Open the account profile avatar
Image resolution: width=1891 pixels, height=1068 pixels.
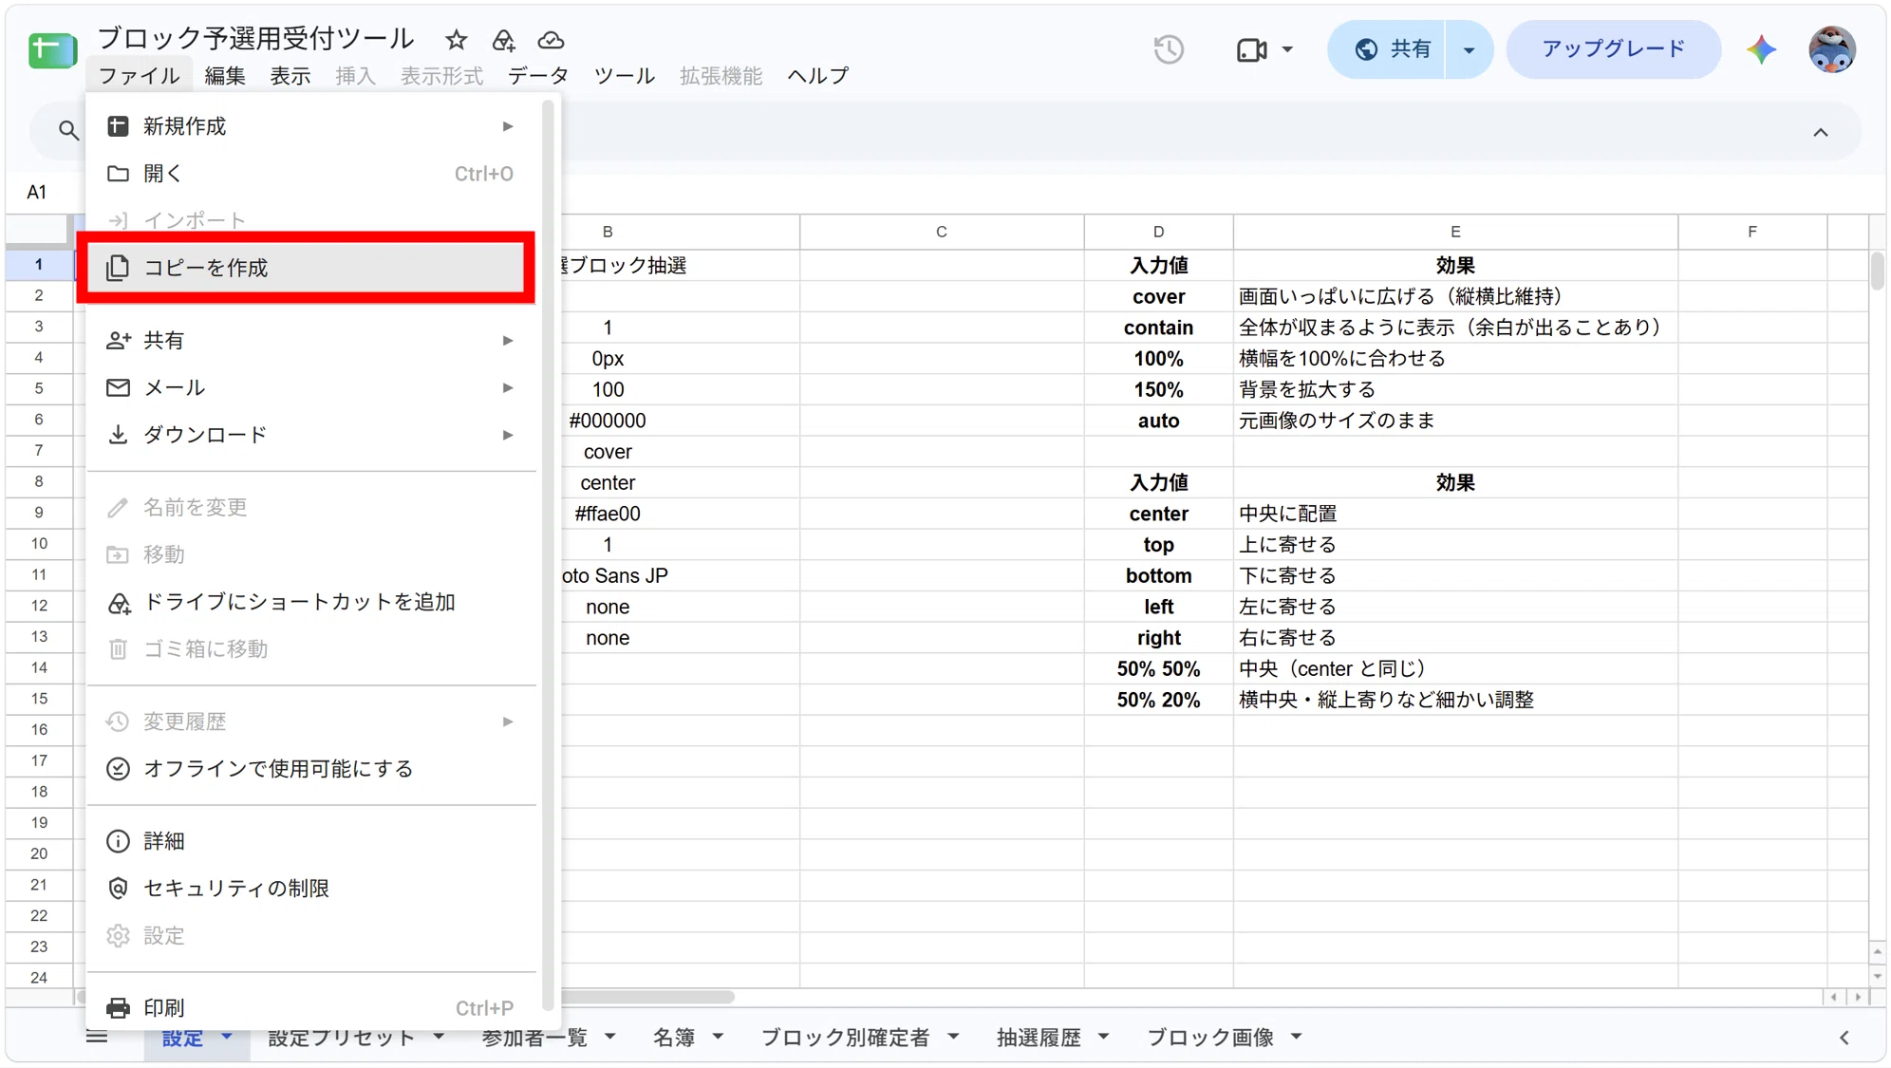[1831, 49]
